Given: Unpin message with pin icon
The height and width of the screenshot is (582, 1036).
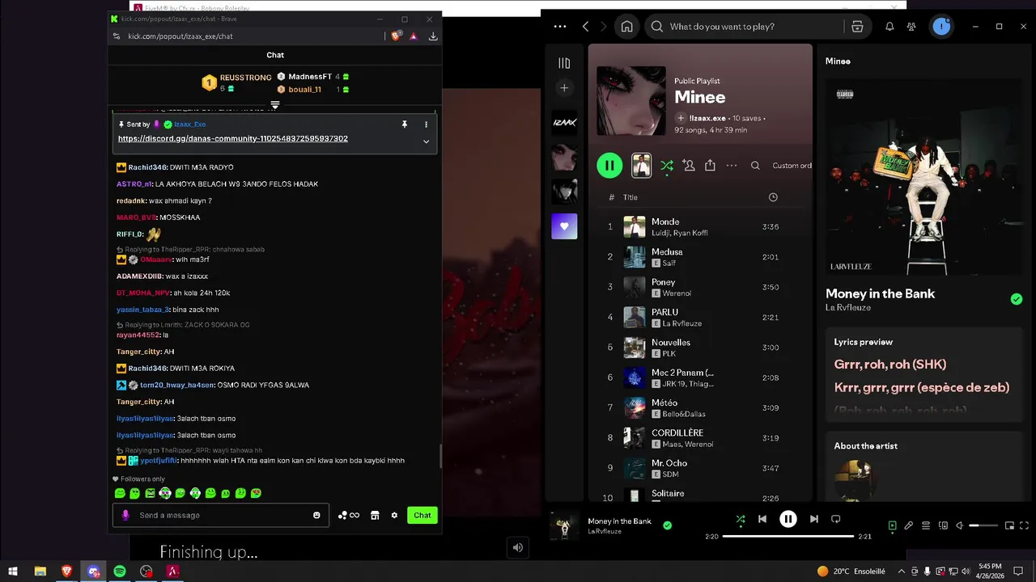Looking at the screenshot, I should [x=404, y=124].
